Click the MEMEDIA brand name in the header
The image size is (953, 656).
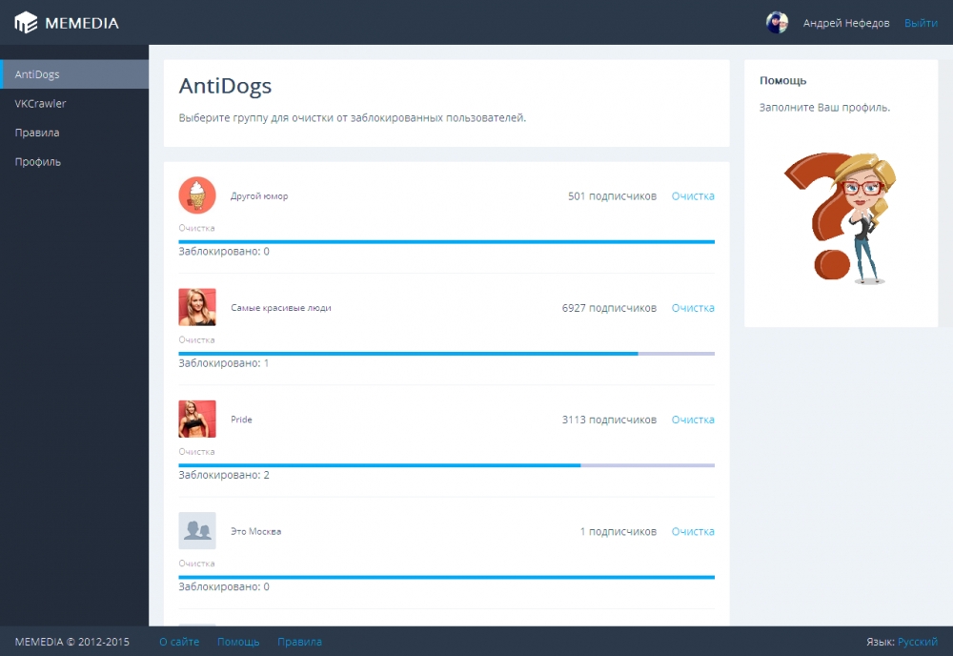click(82, 23)
